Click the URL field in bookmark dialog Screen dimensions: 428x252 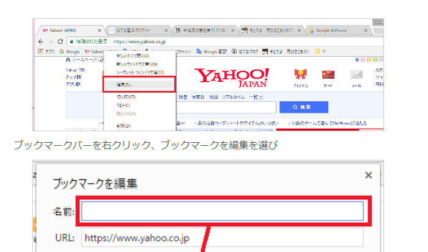pos(223,238)
